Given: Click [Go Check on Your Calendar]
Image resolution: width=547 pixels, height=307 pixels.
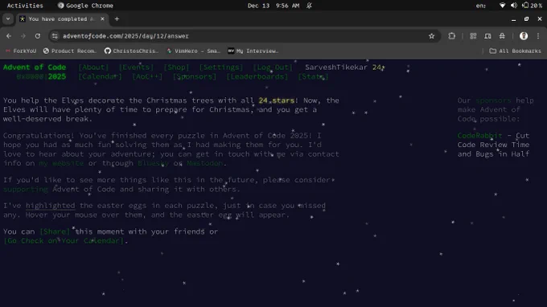Looking at the screenshot, I should click(x=64, y=240).
